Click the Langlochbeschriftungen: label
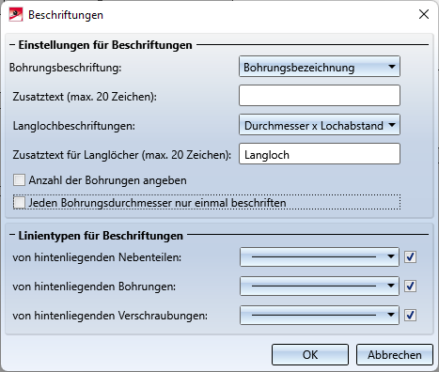The width and height of the screenshot is (439, 372). [74, 126]
